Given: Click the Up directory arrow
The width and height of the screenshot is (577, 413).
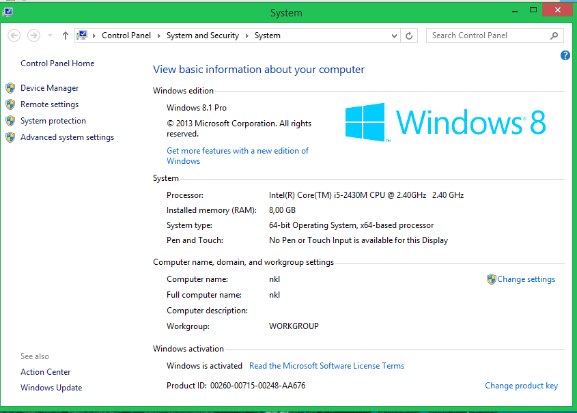Looking at the screenshot, I should pyautogui.click(x=66, y=35).
